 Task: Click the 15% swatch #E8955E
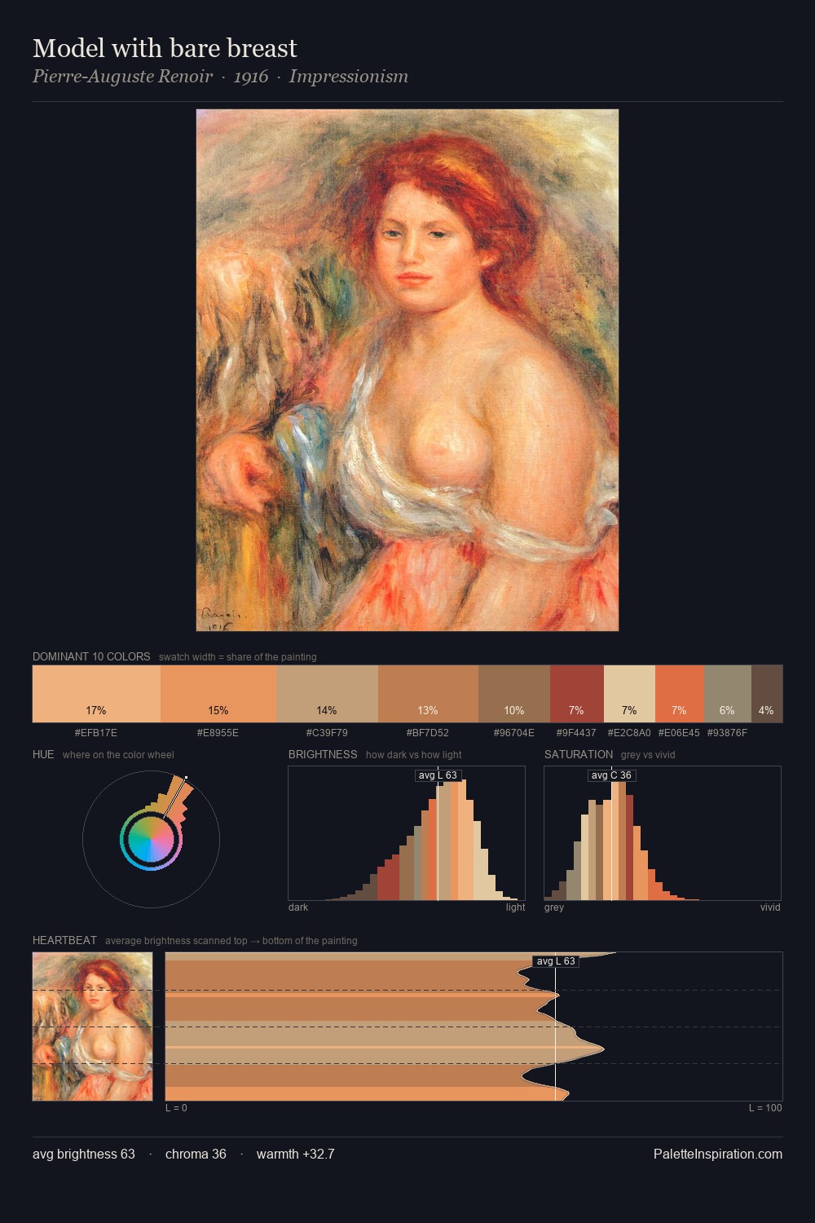point(218,694)
